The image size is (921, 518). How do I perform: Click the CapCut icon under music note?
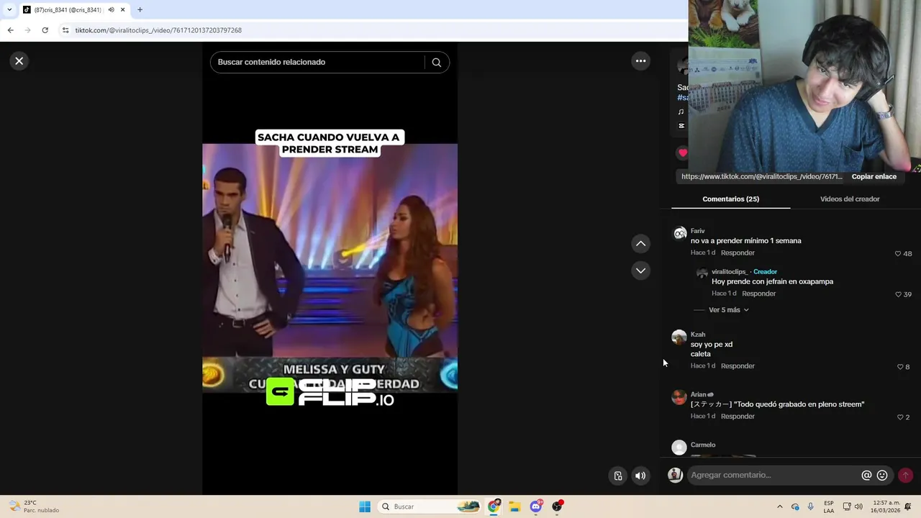pyautogui.click(x=681, y=126)
